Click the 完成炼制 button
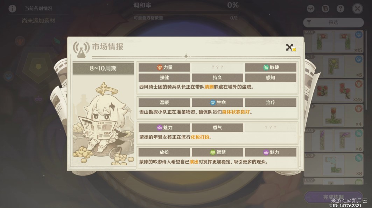 pos(333,197)
